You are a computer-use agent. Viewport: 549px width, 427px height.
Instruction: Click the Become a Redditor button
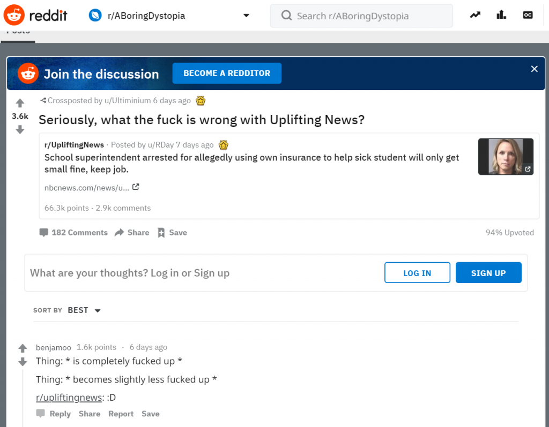click(227, 73)
